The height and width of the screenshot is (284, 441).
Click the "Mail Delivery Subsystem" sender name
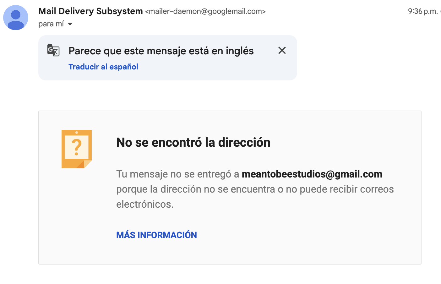[90, 11]
